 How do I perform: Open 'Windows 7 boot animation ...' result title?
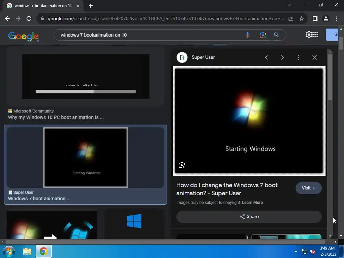coord(39,199)
